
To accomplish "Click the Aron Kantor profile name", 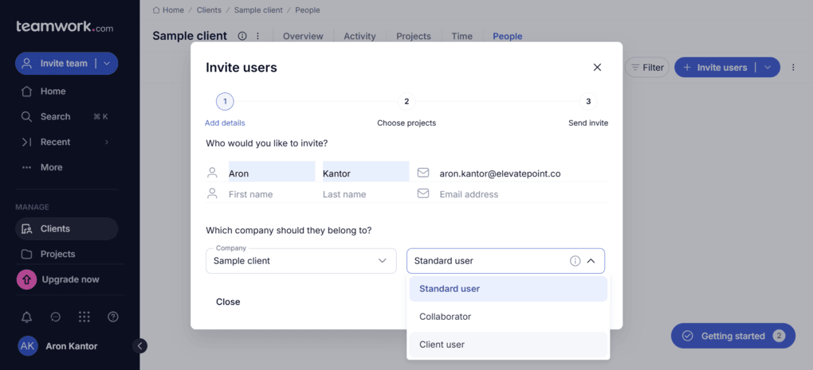I will click(72, 346).
